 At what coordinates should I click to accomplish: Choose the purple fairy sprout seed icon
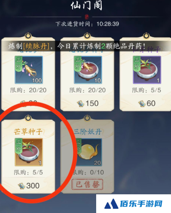point(147,70)
